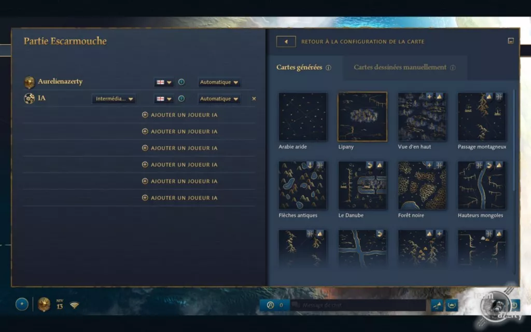Click the laurel crown icon in bottom bar
531x332 pixels.
click(452, 305)
